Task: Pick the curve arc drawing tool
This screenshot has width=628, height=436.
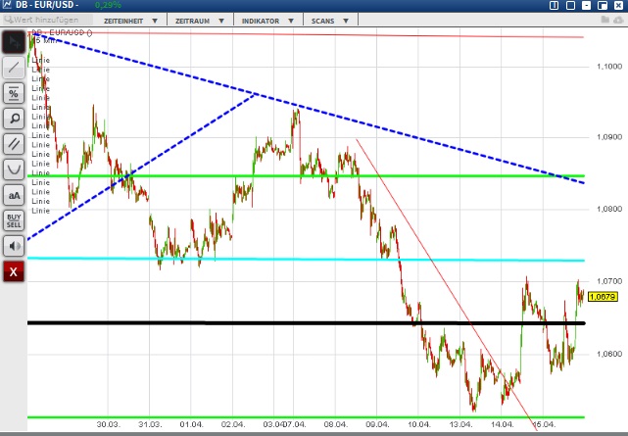Action: pyautogui.click(x=14, y=170)
